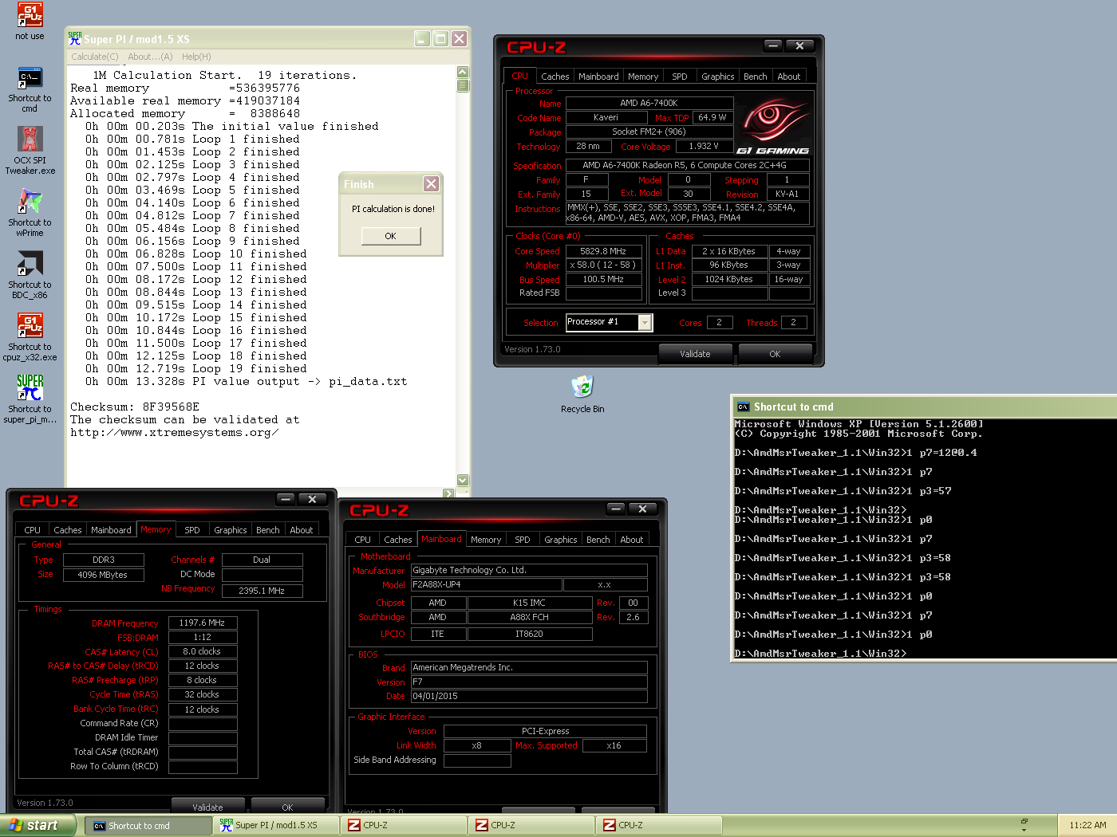Activate the last CPU-Z taskbar button
1117x837 pixels.
[659, 826]
